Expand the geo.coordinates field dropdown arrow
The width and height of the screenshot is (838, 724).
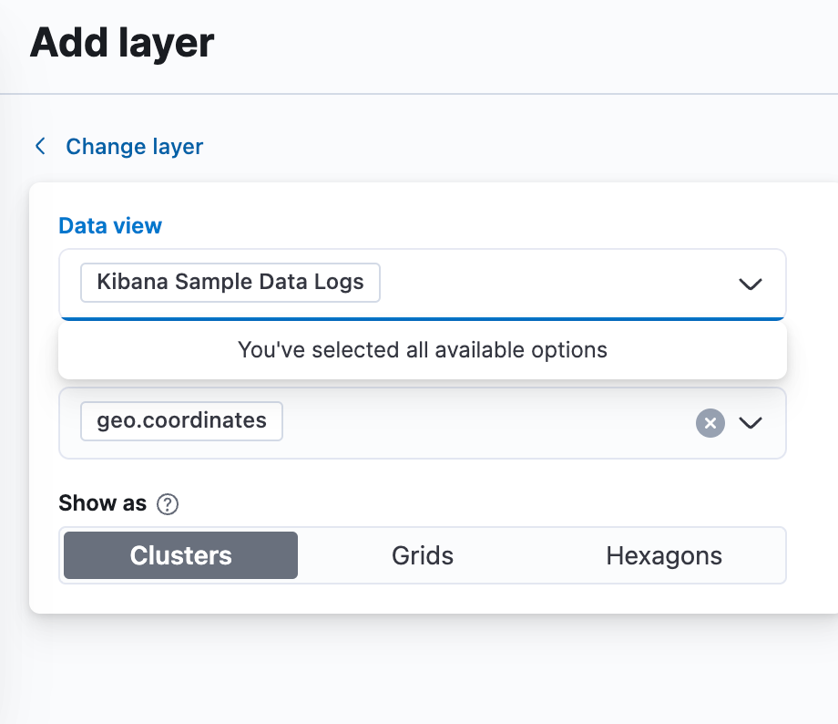click(x=750, y=423)
